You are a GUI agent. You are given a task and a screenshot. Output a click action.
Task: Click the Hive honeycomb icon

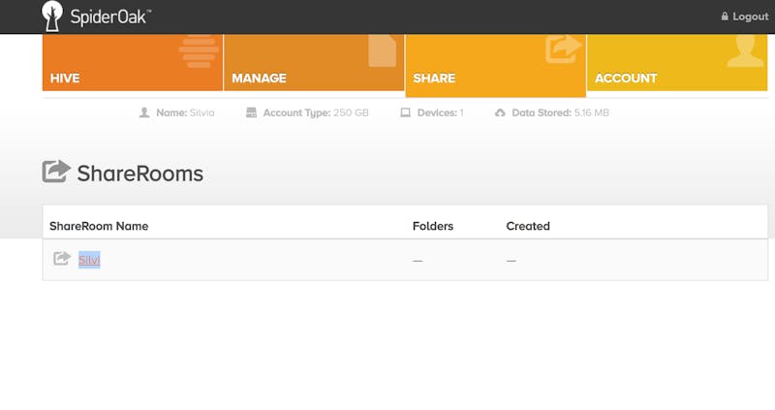pyautogui.click(x=199, y=52)
